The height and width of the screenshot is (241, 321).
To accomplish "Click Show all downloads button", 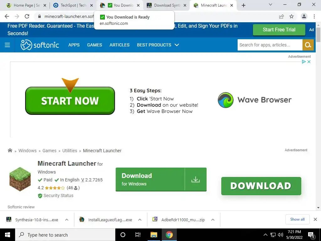I will [x=297, y=219].
